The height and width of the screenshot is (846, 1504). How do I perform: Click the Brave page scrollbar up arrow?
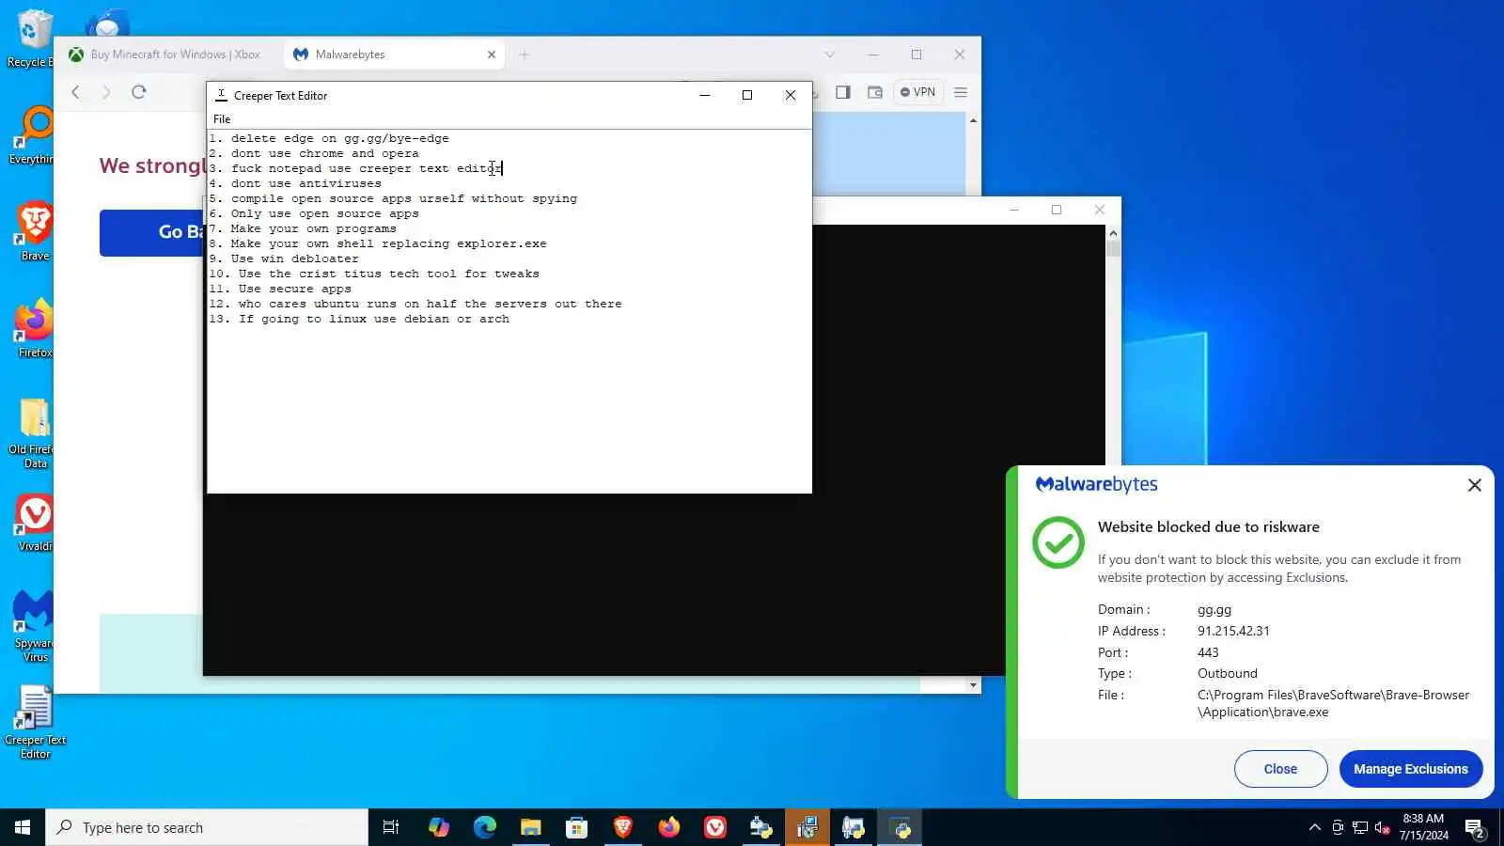[973, 119]
